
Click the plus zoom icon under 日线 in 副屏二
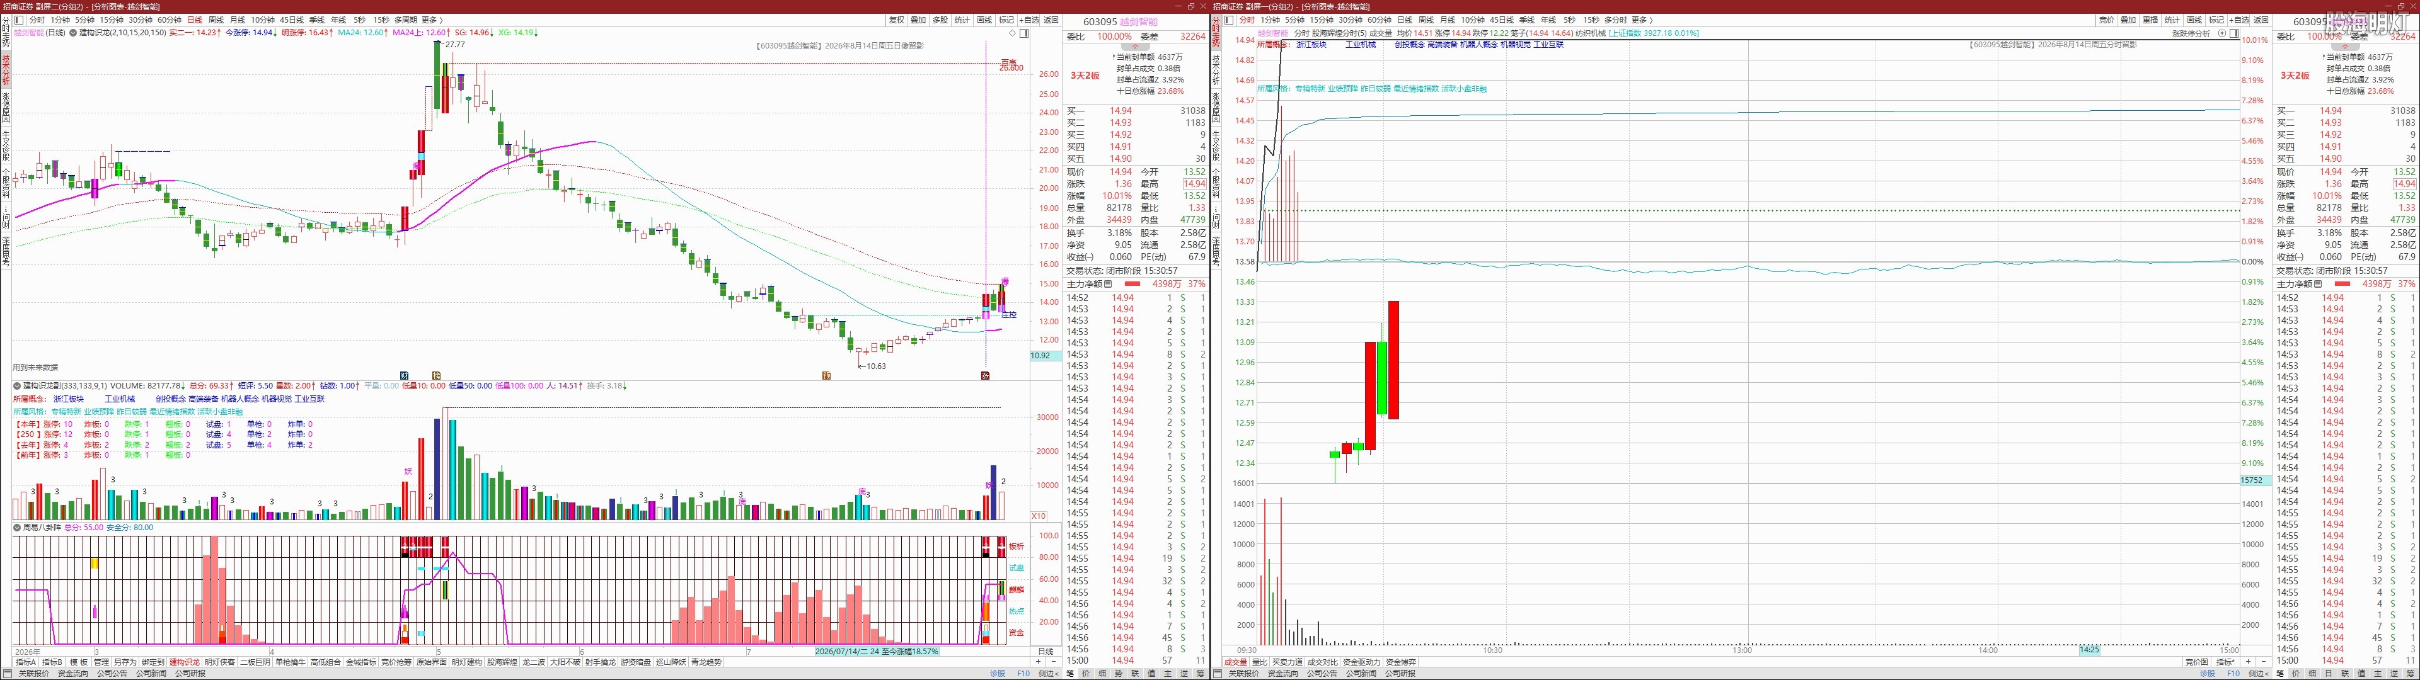click(1039, 662)
